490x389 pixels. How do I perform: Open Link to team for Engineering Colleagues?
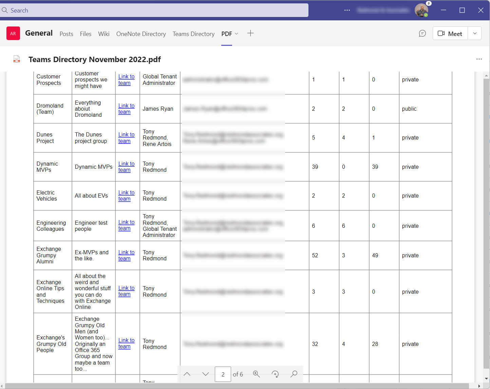point(126,225)
